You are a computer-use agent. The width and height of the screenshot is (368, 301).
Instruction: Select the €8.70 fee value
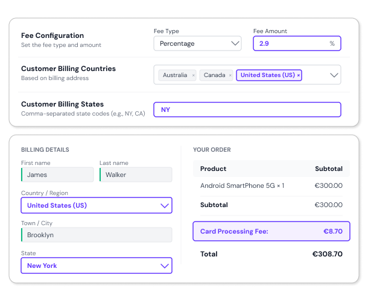pos(333,231)
